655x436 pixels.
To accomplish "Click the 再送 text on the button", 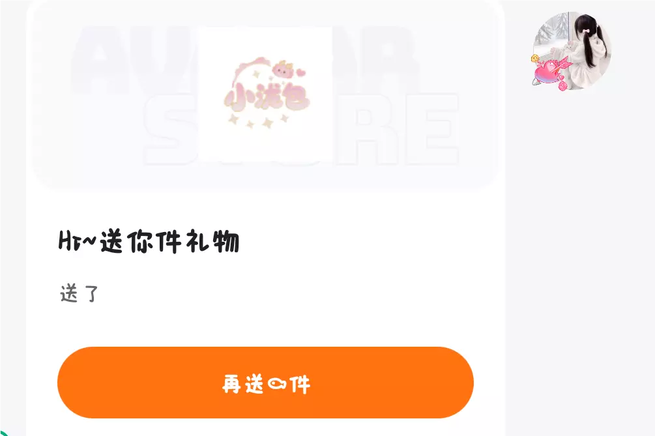I will 242,383.
